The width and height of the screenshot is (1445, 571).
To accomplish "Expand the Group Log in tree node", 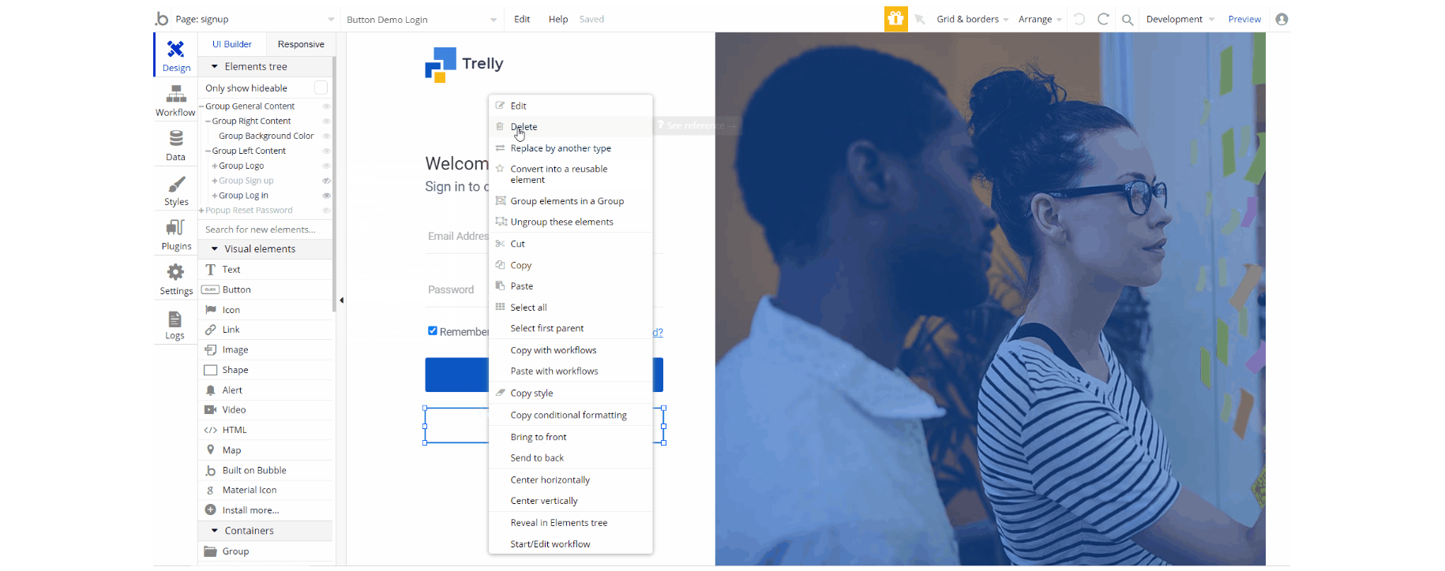I will pyautogui.click(x=215, y=196).
